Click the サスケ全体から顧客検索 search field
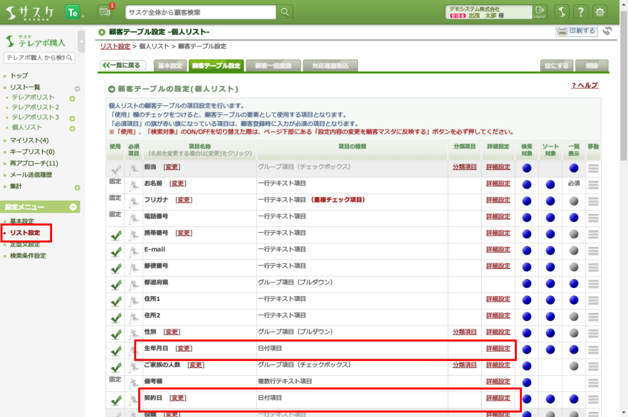The image size is (628, 417). tap(201, 12)
